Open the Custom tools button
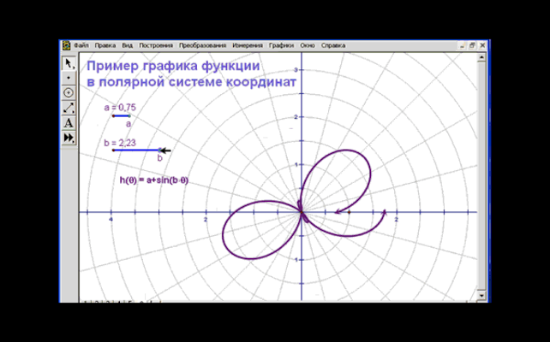This screenshot has height=342, width=550. 69,138
